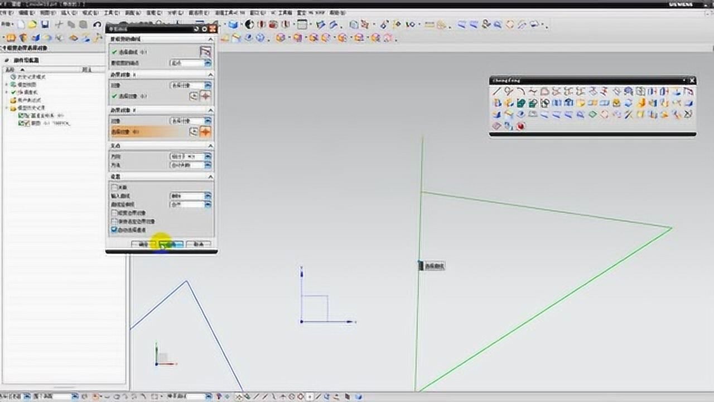Uncheck the checked bottom checkbox in trim dialog
Image resolution: width=714 pixels, height=402 pixels.
point(114,229)
